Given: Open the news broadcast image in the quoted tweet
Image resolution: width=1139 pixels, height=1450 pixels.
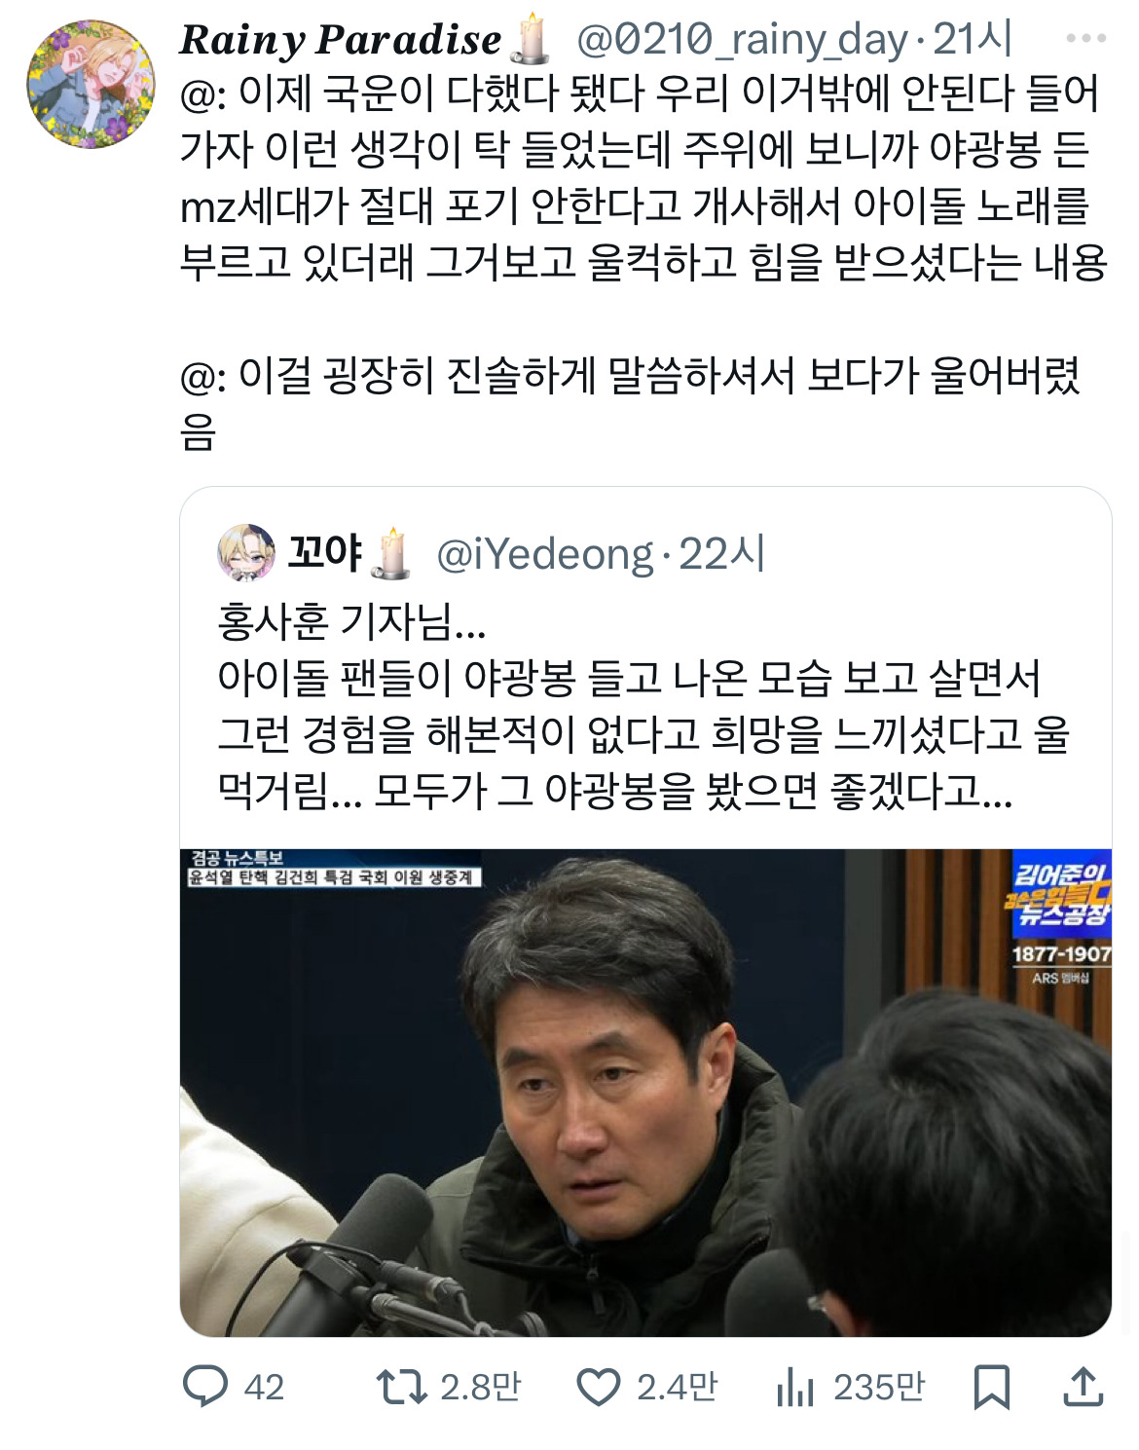Looking at the screenshot, I should pos(645,1093).
